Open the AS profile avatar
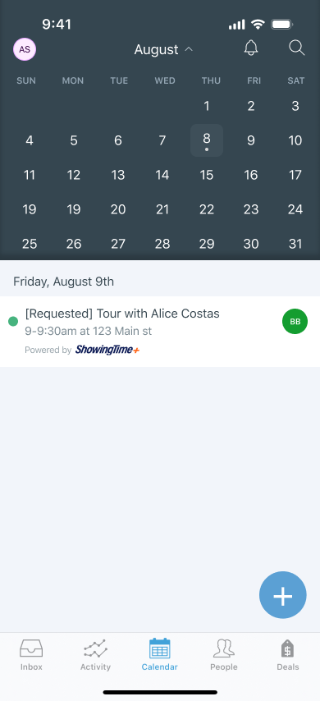 pos(25,49)
